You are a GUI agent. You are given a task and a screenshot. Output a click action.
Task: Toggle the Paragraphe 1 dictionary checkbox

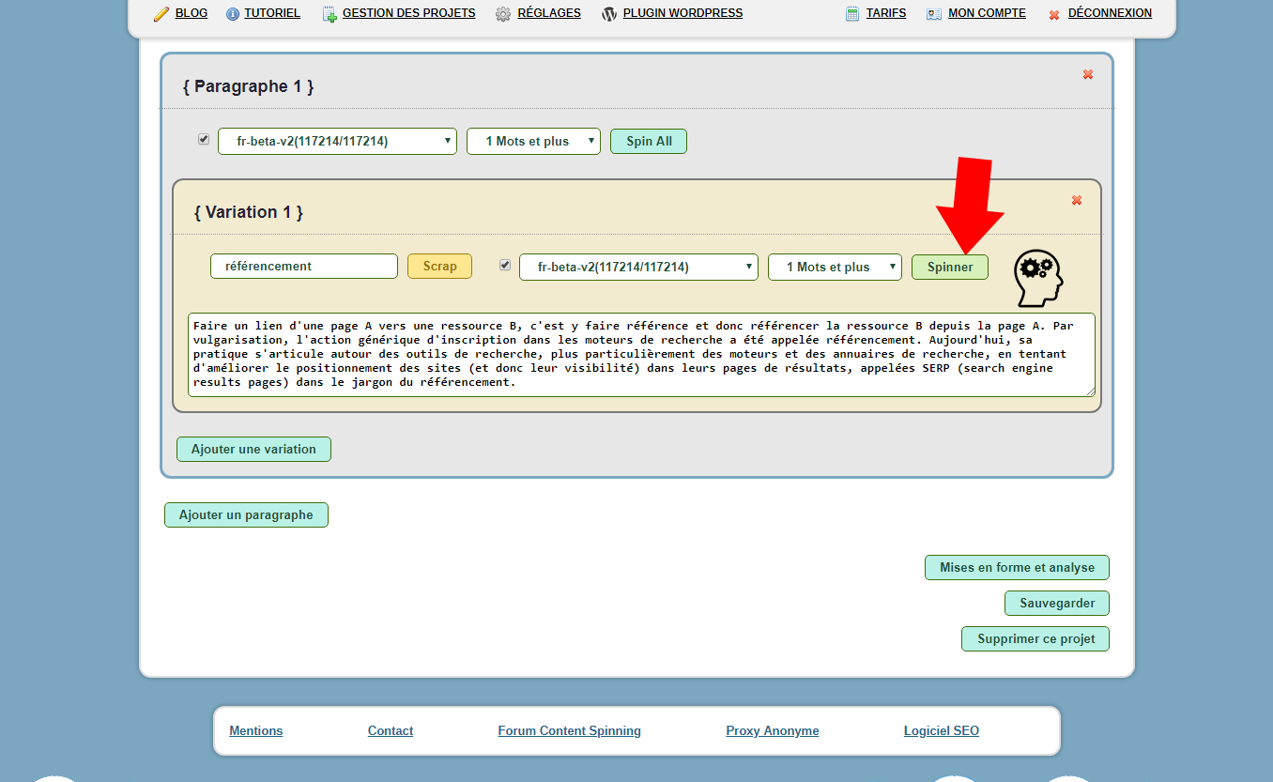(204, 139)
